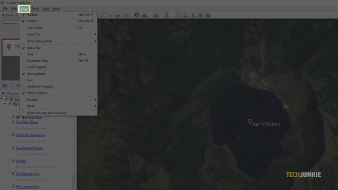Open the Add menu
The width and height of the screenshot is (338, 190).
46,8
